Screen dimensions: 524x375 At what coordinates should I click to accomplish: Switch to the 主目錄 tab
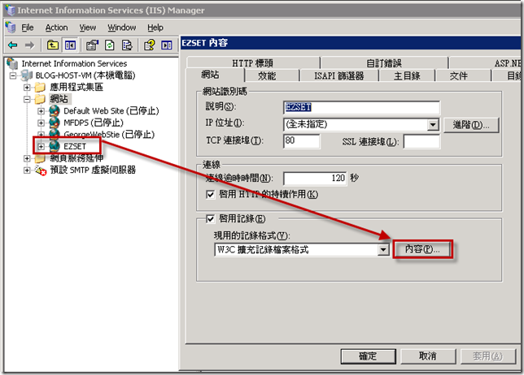click(x=407, y=76)
